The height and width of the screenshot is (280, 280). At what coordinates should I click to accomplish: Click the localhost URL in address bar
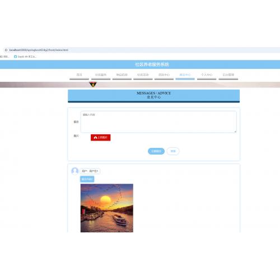[x=39, y=50]
